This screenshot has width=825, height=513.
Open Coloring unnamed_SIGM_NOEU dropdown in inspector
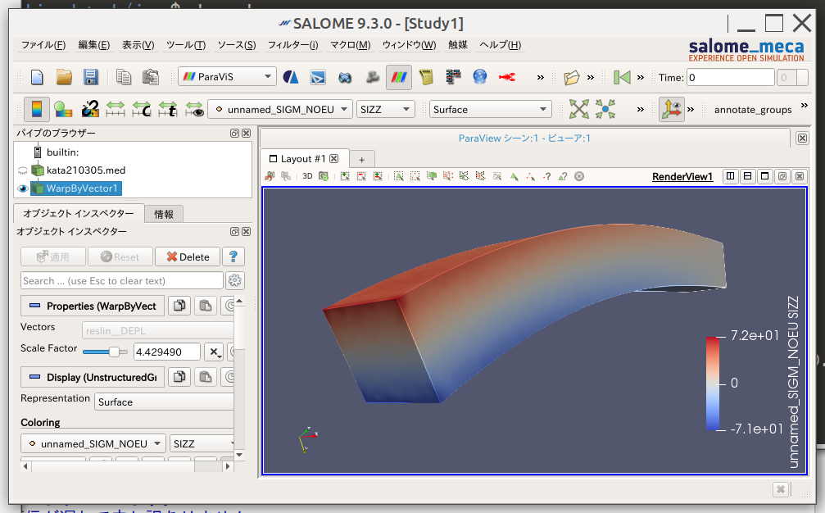(x=93, y=443)
